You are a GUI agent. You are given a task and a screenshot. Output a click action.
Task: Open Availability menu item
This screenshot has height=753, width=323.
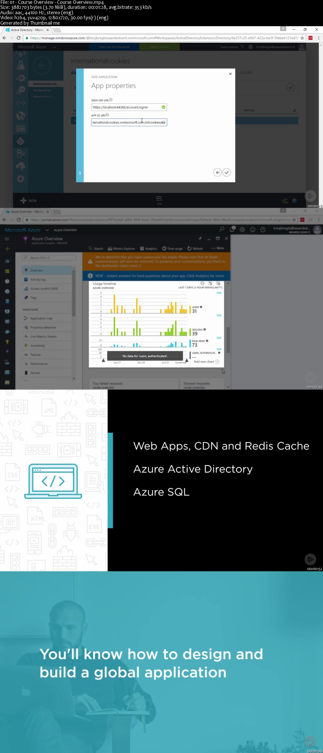47,346
